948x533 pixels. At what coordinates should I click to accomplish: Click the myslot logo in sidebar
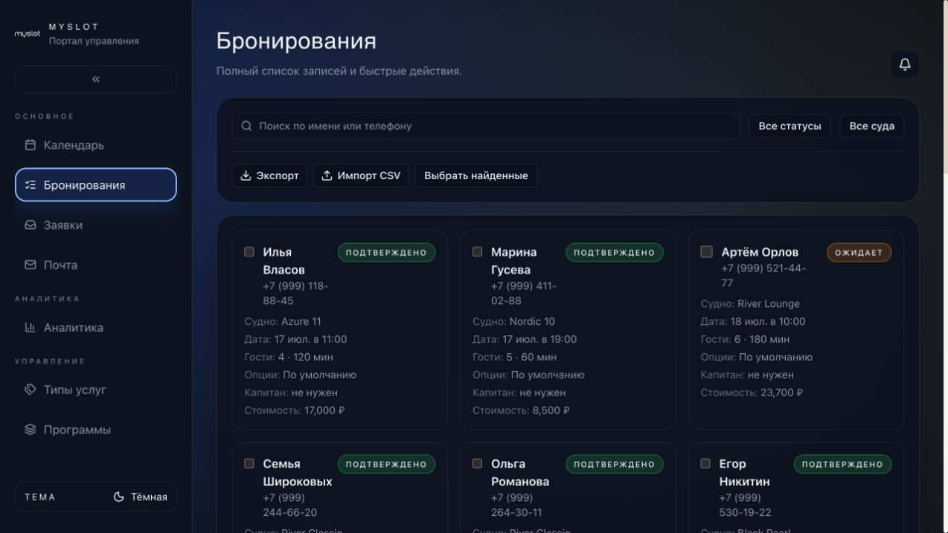coord(28,33)
